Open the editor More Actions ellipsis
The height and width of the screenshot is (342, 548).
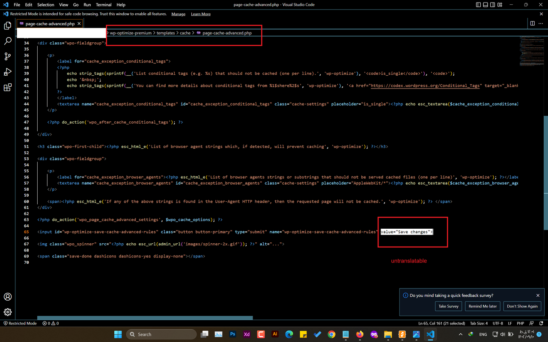pyautogui.click(x=541, y=24)
